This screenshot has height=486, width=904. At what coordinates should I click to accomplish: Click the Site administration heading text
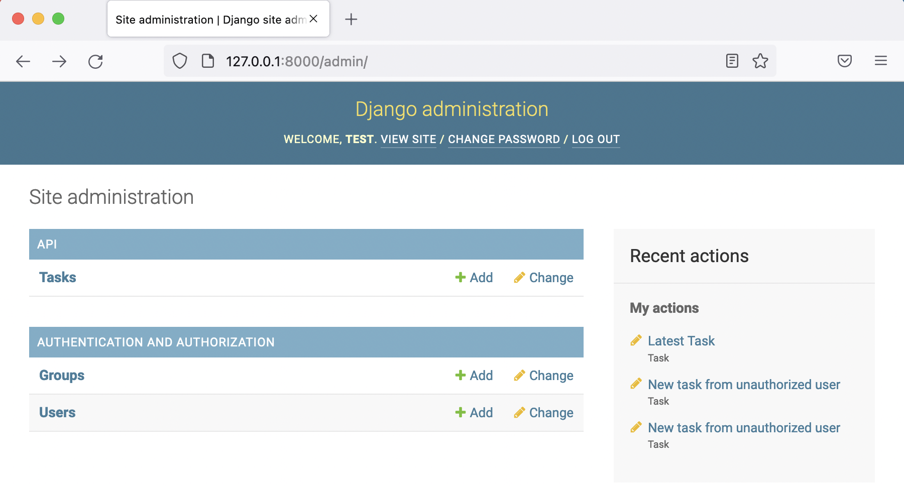pos(111,197)
